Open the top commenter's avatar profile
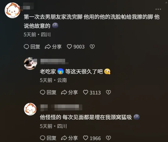Viewport: 168px width, 142px height. pyautogui.click(x=12, y=10)
